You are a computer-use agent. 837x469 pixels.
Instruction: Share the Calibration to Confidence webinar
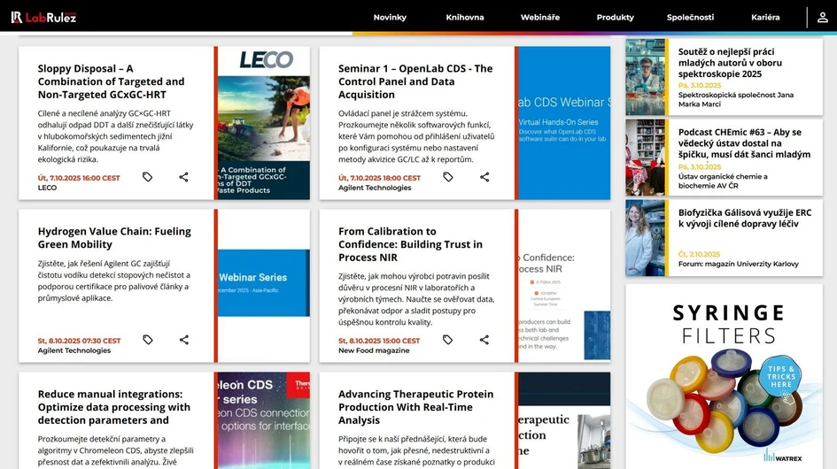484,340
